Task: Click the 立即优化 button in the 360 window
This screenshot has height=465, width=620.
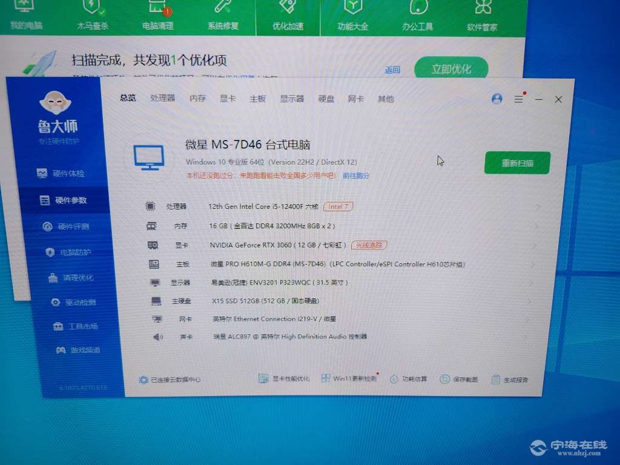Action: [451, 69]
